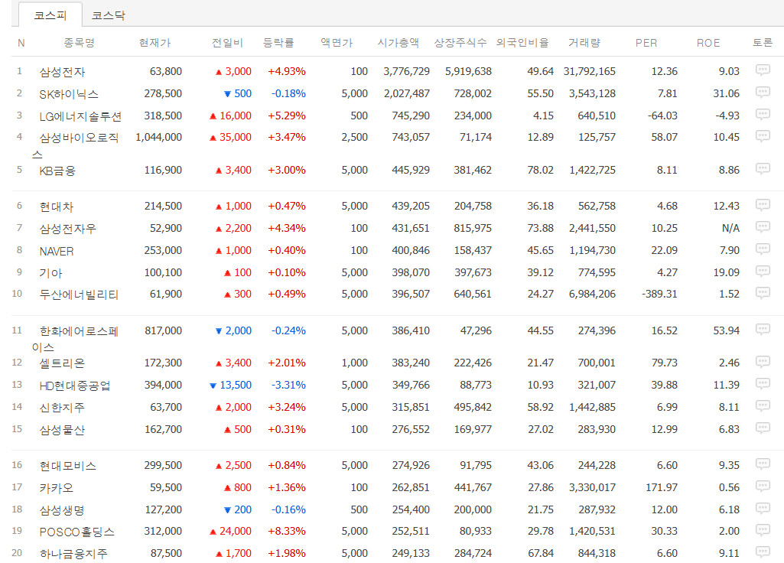
Task: Click the 거래량 column header
Action: 584,43
